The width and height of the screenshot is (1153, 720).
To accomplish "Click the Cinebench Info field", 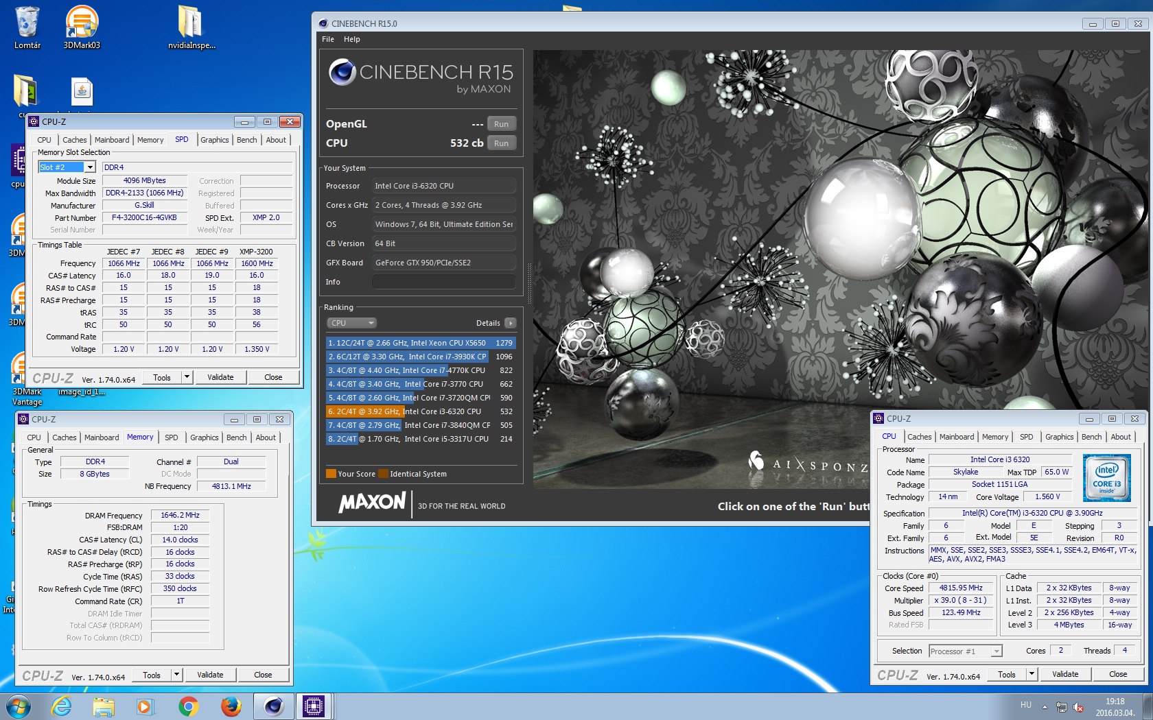I will [x=444, y=282].
